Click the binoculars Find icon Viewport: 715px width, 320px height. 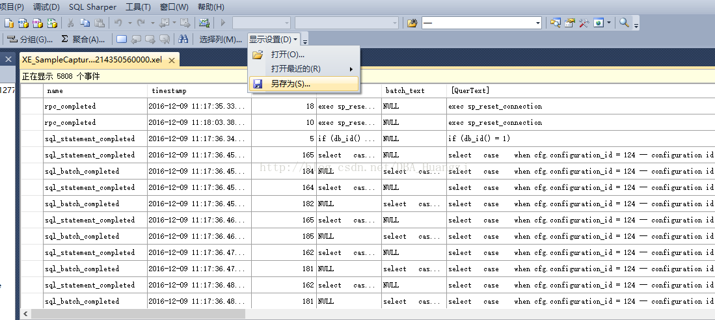coord(183,39)
